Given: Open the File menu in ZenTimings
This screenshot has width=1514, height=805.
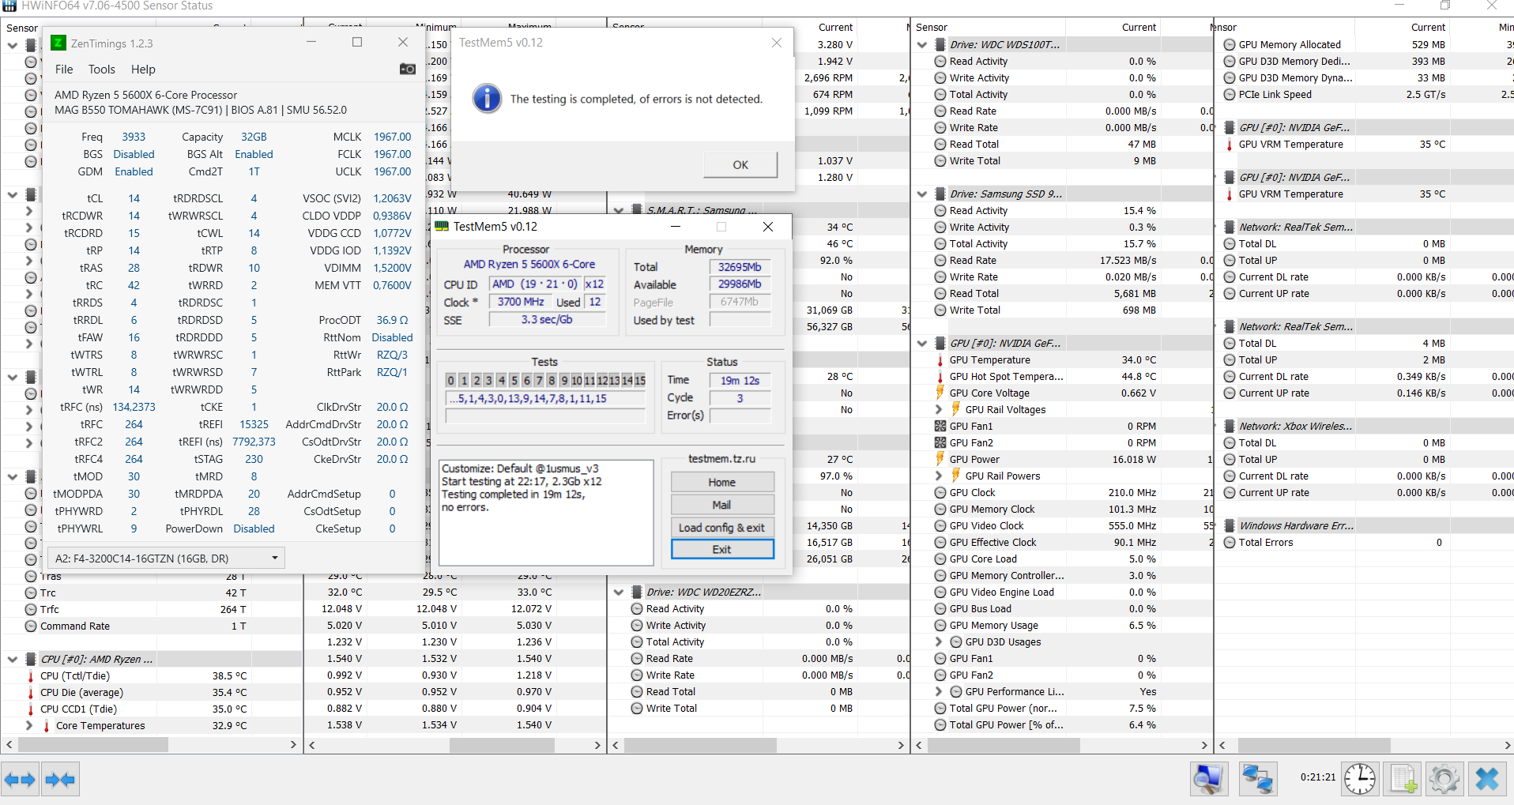Looking at the screenshot, I should (x=64, y=70).
